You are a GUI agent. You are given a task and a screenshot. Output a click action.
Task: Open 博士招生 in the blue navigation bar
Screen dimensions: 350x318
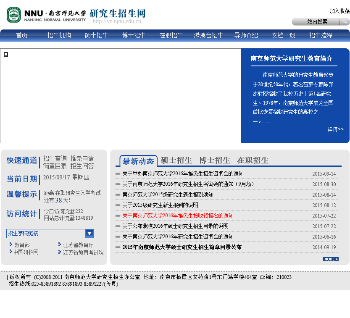coord(134,35)
